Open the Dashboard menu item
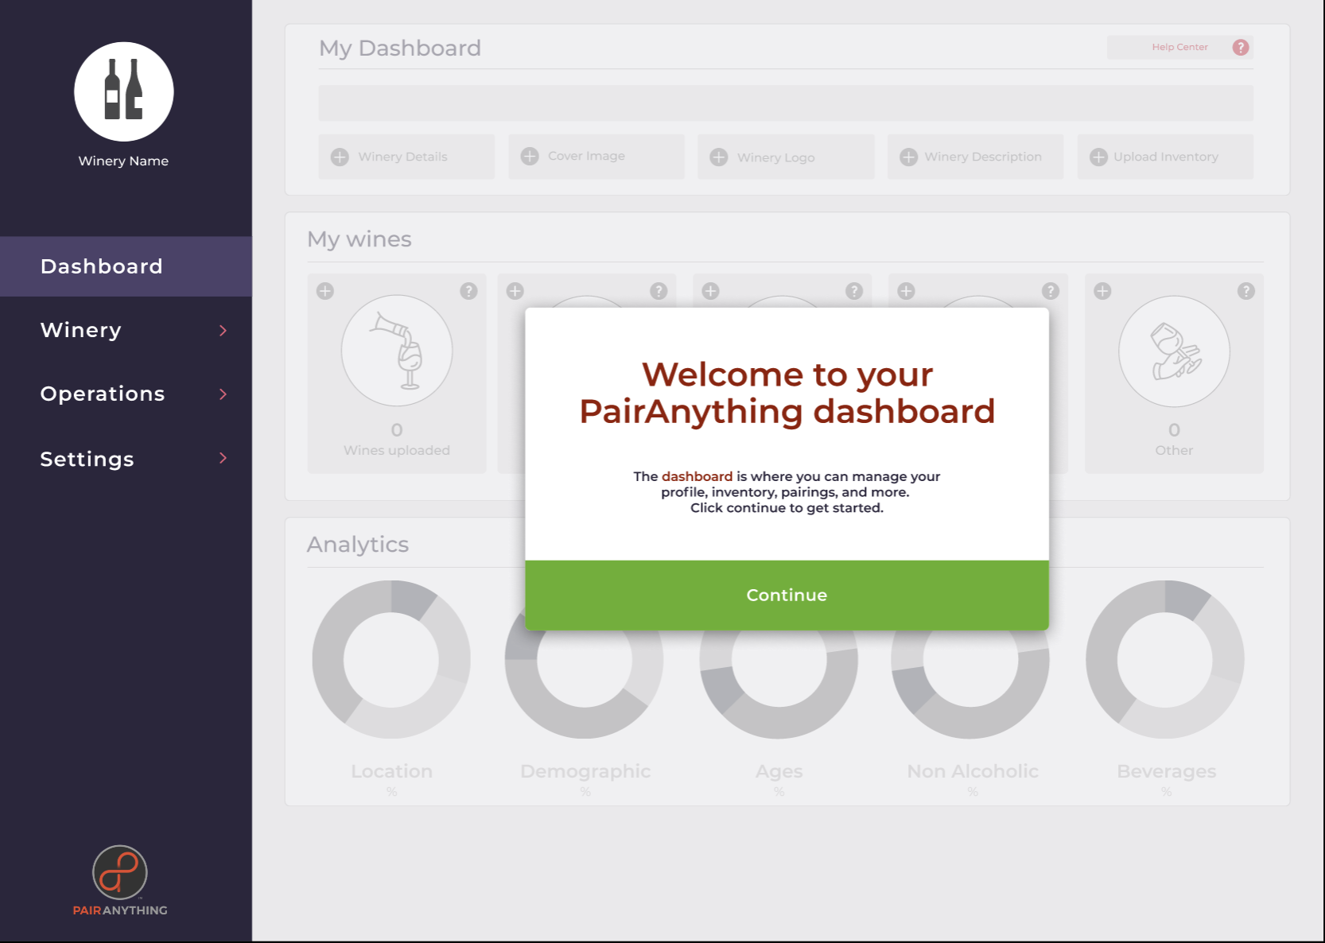The image size is (1325, 943). coord(126,266)
